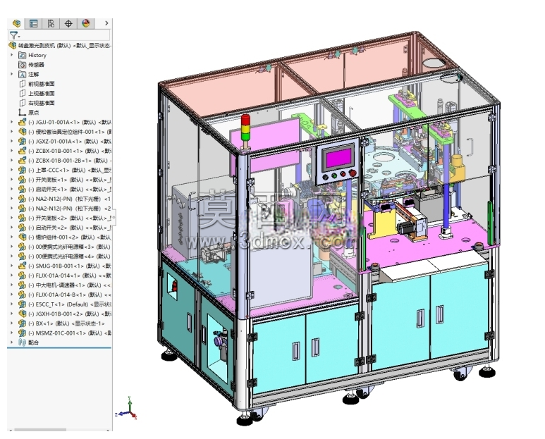Select the 配合 mates folder icon
545x439 pixels.
pos(23,342)
